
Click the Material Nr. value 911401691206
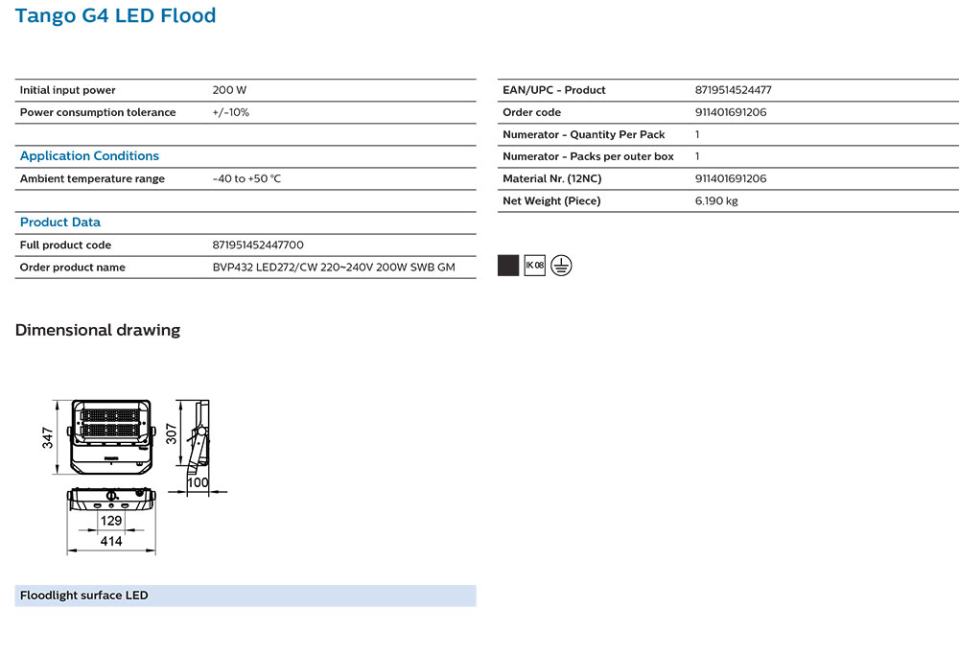pyautogui.click(x=731, y=178)
